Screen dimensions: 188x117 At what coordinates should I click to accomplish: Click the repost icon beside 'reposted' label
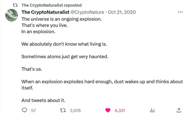coord(15,5)
